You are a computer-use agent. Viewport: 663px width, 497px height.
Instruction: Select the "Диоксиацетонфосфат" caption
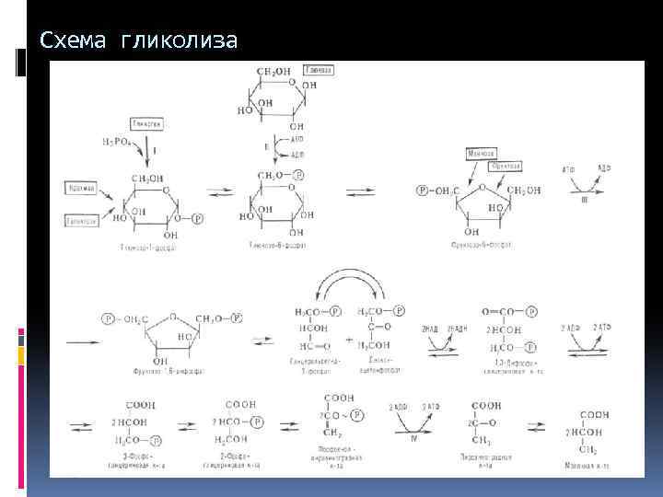(379, 365)
